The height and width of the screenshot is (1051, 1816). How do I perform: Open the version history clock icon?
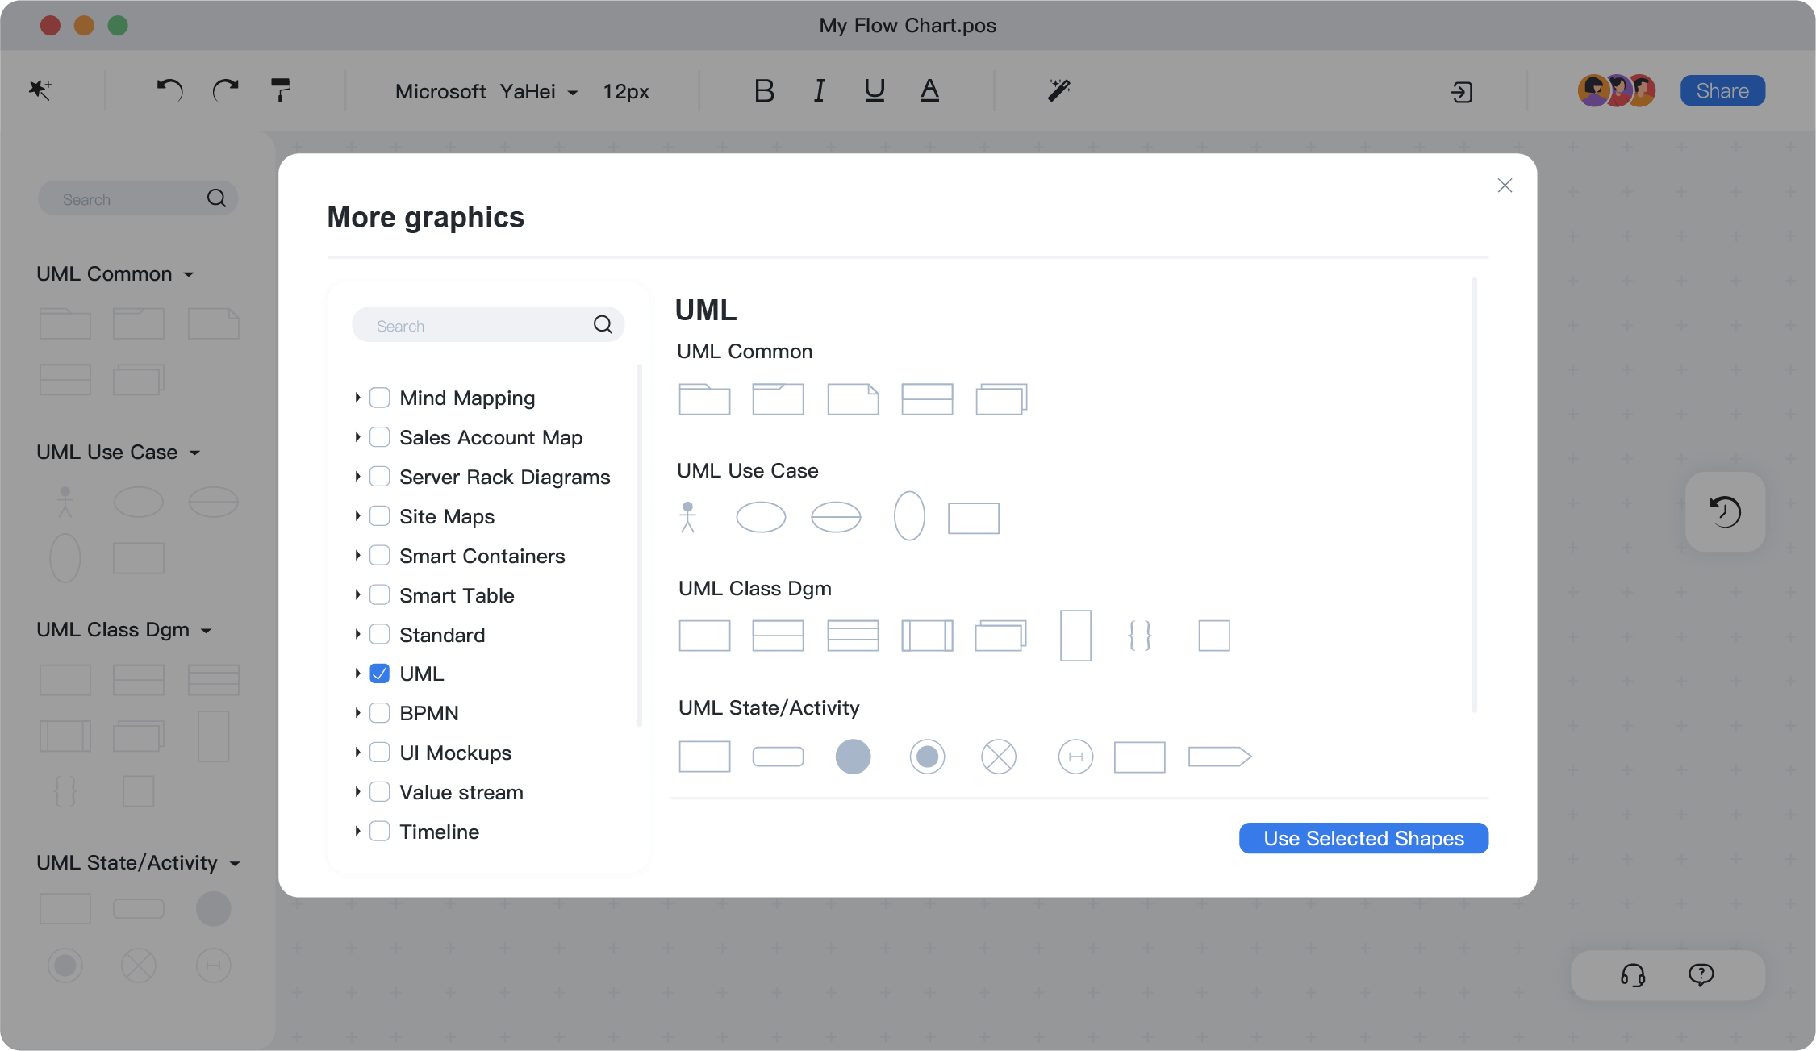pyautogui.click(x=1725, y=512)
